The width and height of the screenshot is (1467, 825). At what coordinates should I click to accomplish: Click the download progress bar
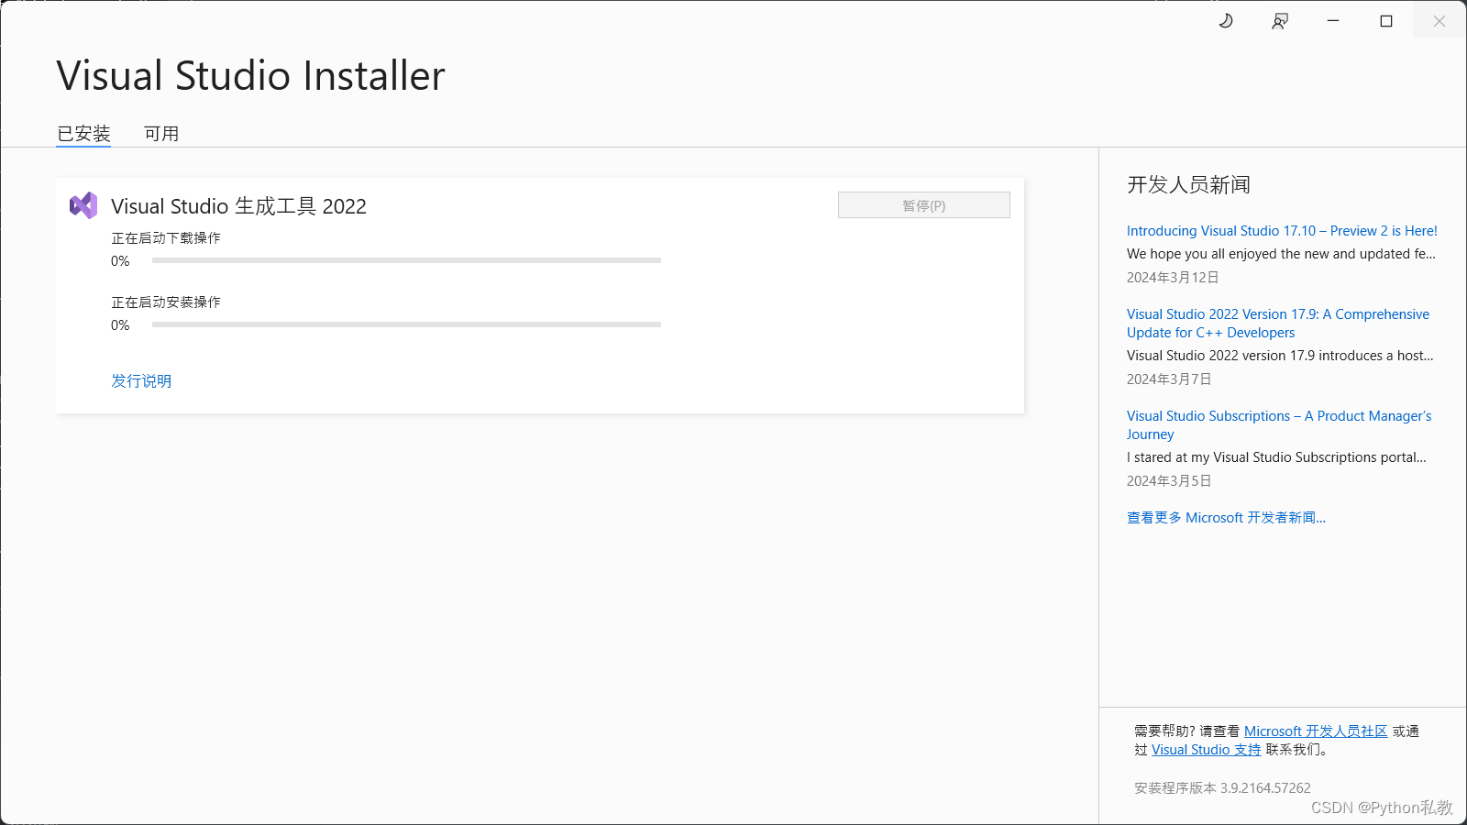pyautogui.click(x=406, y=260)
